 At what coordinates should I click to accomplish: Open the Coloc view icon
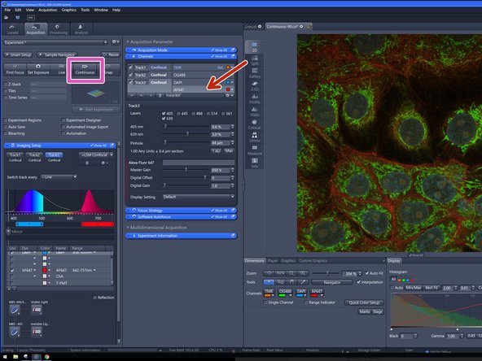click(255, 124)
